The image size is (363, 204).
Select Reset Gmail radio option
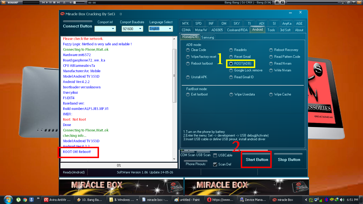(240, 57)
